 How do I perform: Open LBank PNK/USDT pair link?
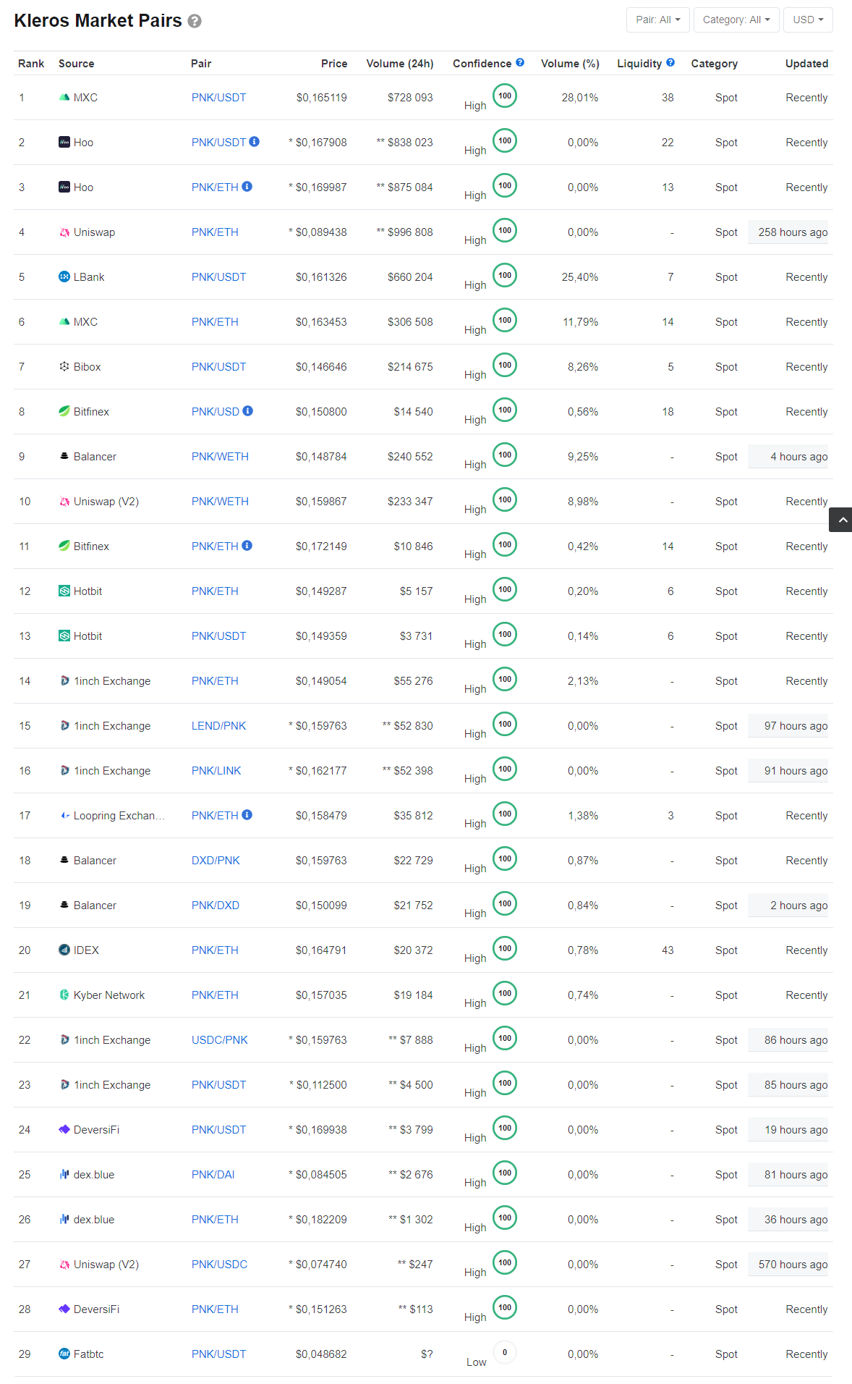(218, 277)
